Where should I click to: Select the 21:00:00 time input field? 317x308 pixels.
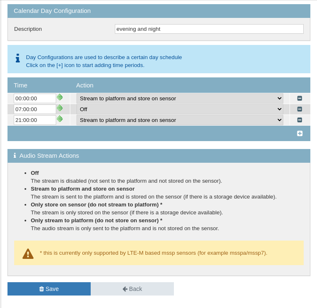(x=35, y=120)
